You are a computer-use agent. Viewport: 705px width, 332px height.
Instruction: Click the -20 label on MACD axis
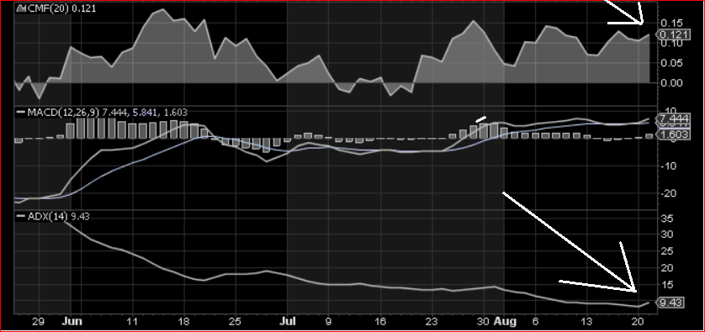(x=669, y=193)
